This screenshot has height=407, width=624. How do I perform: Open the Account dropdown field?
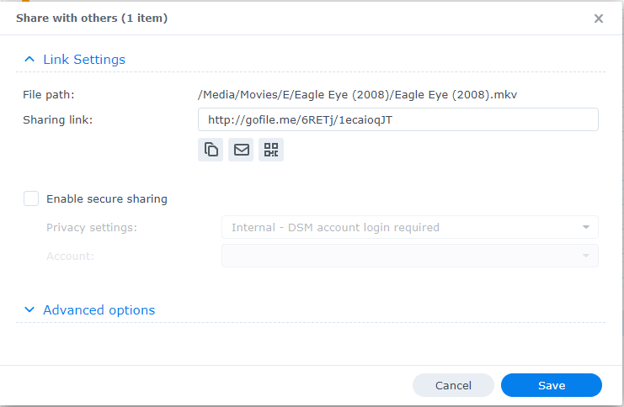(x=409, y=256)
